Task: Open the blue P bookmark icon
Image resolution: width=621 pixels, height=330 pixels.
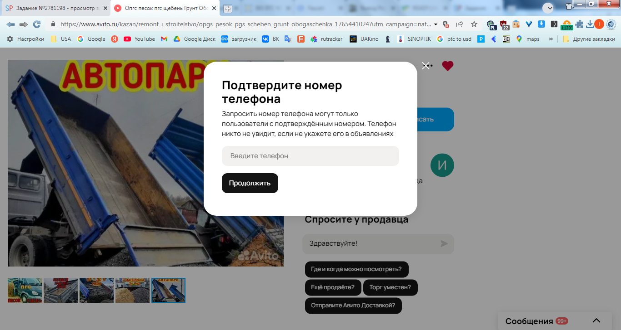Action: tap(481, 39)
